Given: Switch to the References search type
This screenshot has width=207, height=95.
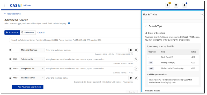Looking at the screenshot, I should (28, 33).
